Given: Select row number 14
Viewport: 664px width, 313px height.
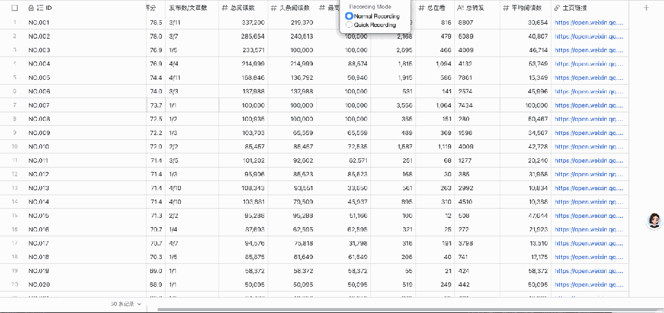Looking at the screenshot, I should [14, 202].
